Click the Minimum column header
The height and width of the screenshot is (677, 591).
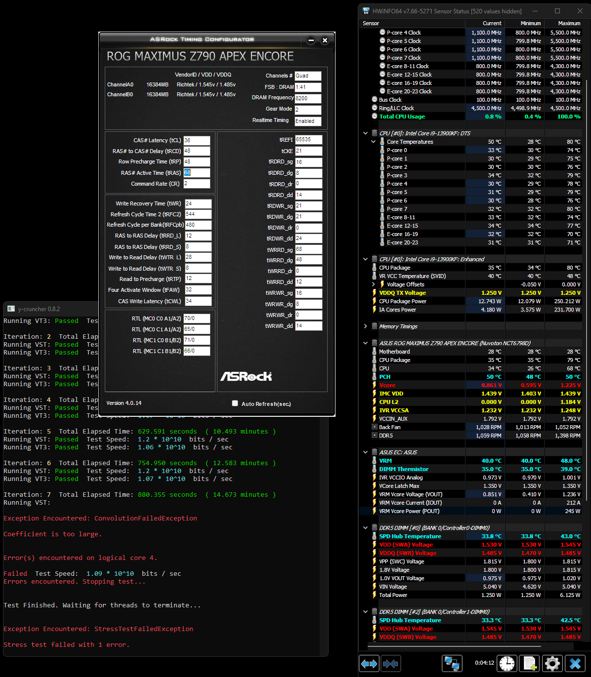[524, 23]
